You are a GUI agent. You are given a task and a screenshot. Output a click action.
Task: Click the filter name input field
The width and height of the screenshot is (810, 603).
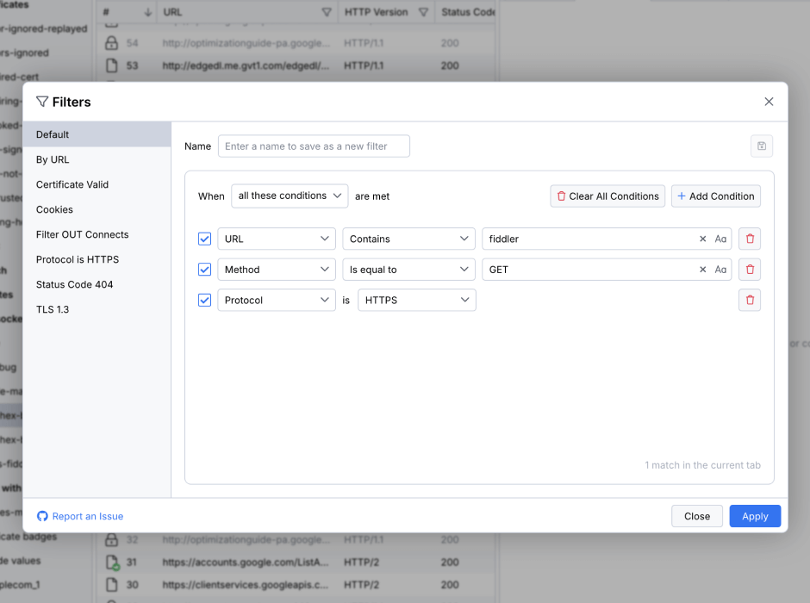[314, 146]
